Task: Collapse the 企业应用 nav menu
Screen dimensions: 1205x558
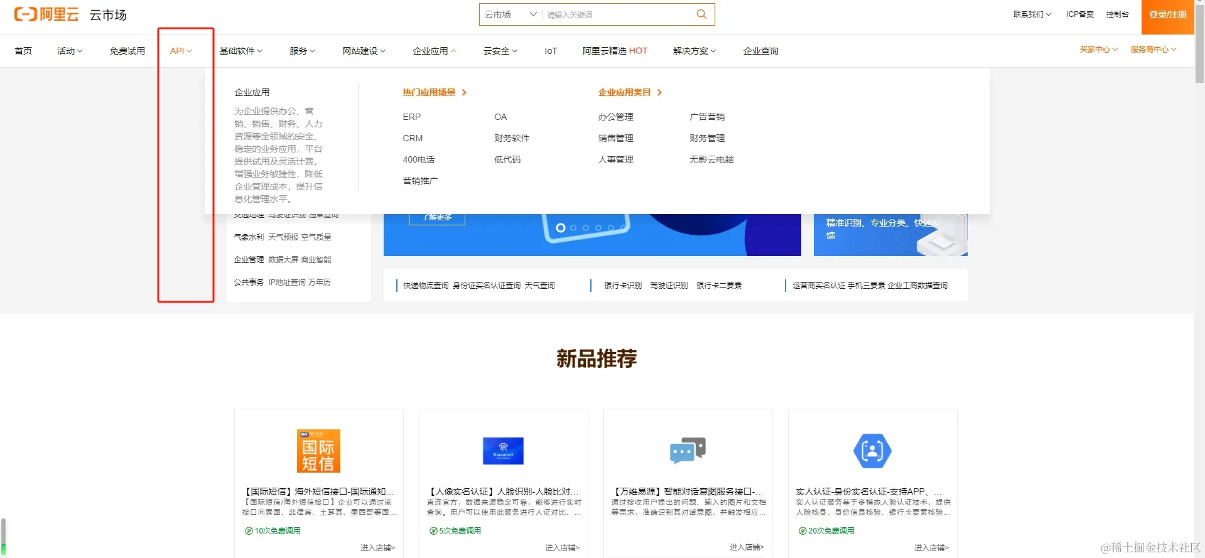Action: [x=434, y=51]
